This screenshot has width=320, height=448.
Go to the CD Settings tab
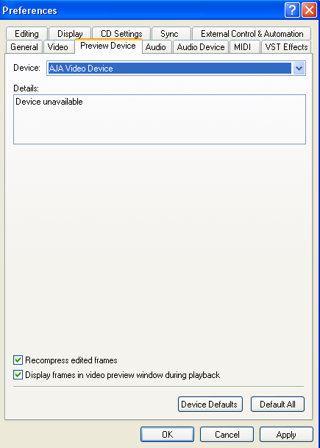[x=121, y=33]
